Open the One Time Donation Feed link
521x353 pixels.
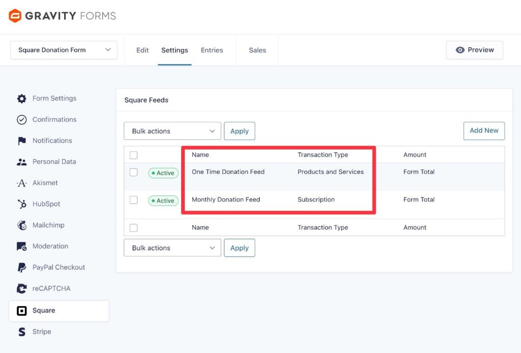(228, 172)
